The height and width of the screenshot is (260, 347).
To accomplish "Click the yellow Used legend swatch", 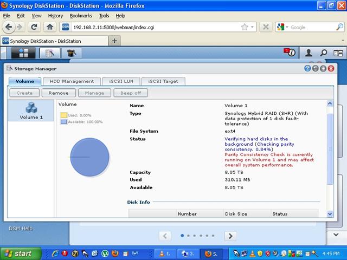I will pos(64,115).
